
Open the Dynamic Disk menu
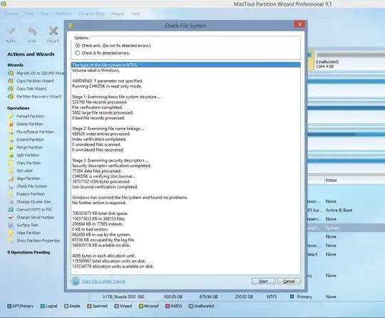[x=91, y=14]
